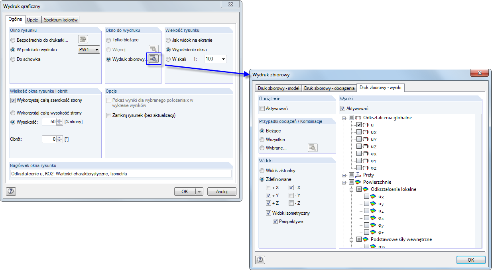The image size is (492, 270).
Task: Open Druk zbiorowy - obciążenia tab
Action: pos(329,88)
